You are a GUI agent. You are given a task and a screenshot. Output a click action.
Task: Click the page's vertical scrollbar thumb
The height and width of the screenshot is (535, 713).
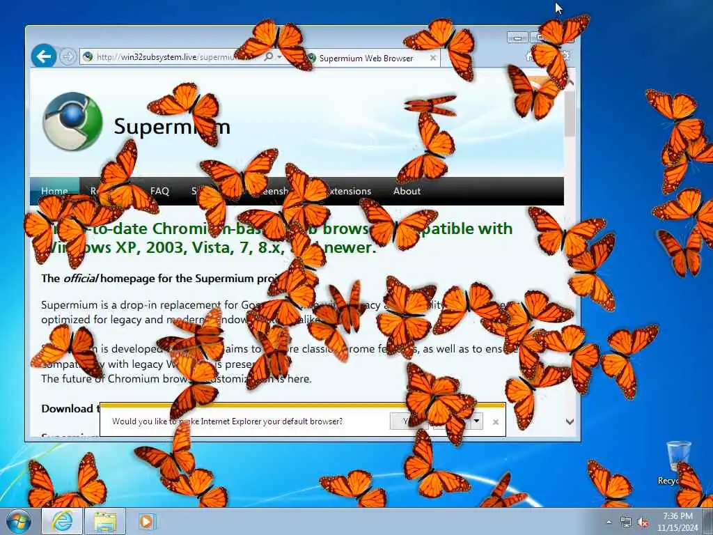pos(570,114)
